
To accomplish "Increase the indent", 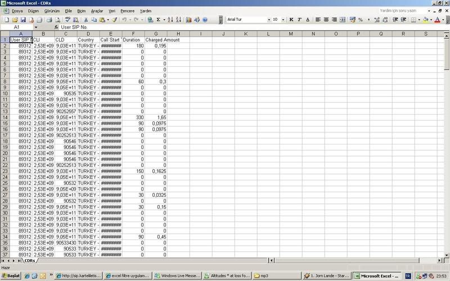I will point(403,20).
